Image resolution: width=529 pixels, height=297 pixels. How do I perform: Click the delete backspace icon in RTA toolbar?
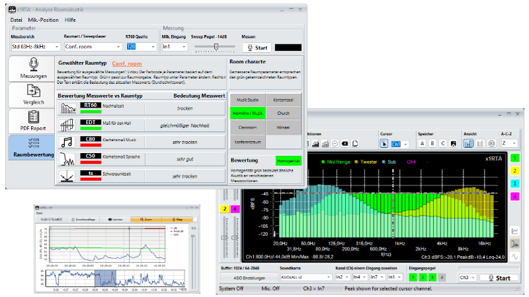coord(345,144)
